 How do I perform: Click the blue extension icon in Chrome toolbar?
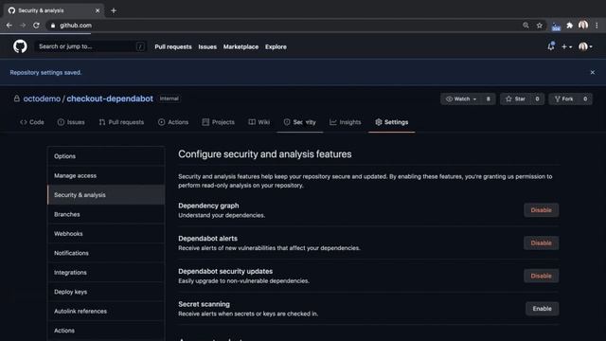(x=556, y=27)
